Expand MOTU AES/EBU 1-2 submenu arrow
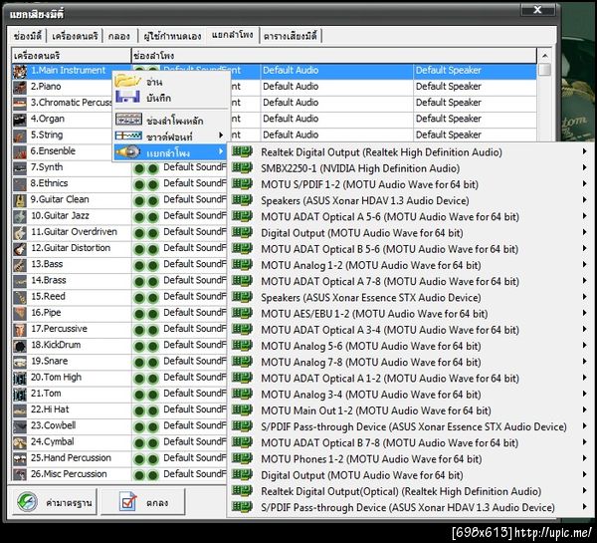Viewport: 597px width, 543px height. pyautogui.click(x=584, y=313)
